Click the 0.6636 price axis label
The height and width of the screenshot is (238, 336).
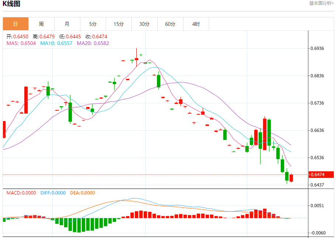coord(317,130)
